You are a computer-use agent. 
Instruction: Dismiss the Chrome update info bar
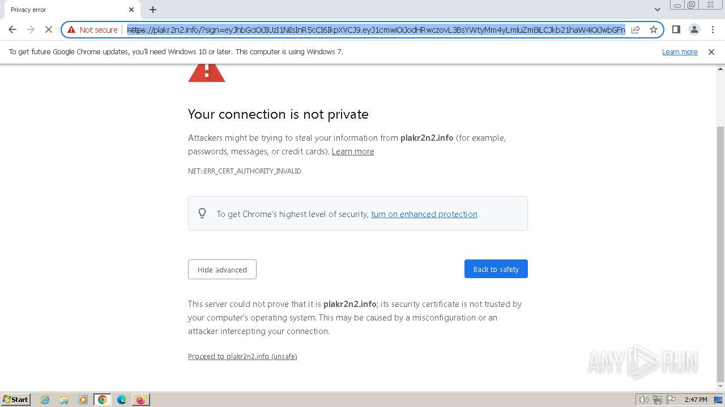[x=711, y=52]
